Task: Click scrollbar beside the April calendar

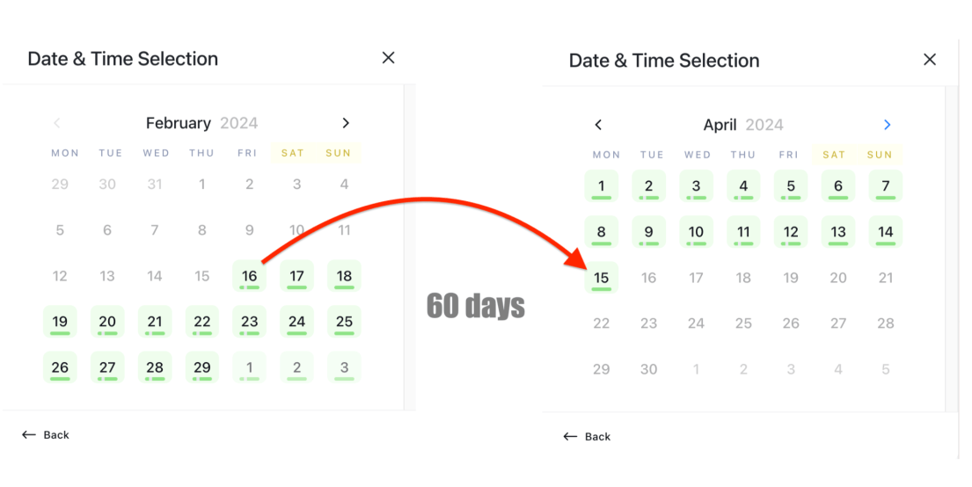Action: pyautogui.click(x=952, y=249)
